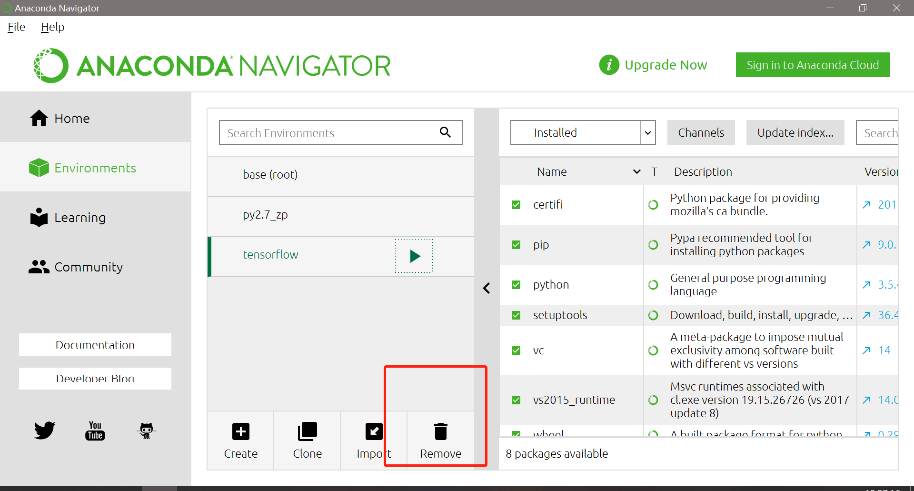This screenshot has width=914, height=491.
Task: Open the Learning section
Action: click(95, 218)
